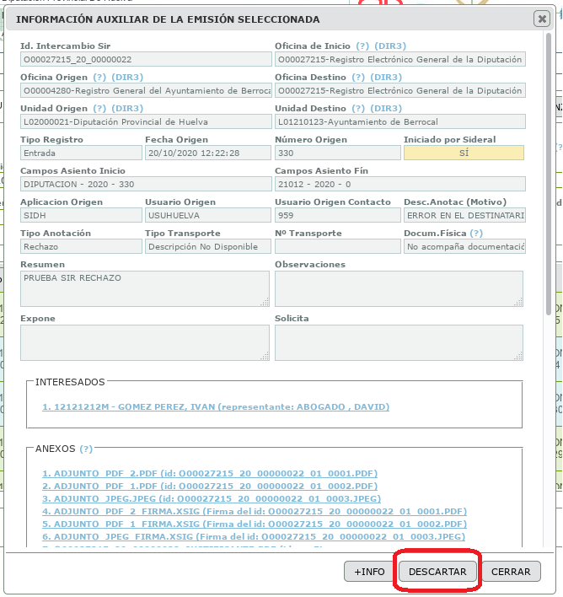Click the Desc.Anotac (Motivo) field
Viewport: 563px width, 597px height.
coord(464,216)
